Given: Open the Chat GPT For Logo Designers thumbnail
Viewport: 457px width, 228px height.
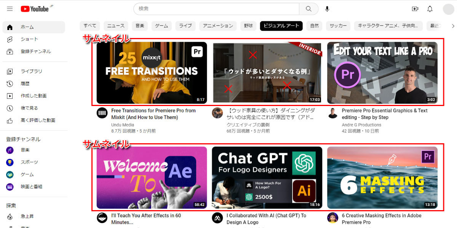Looking at the screenshot, I should [x=267, y=177].
